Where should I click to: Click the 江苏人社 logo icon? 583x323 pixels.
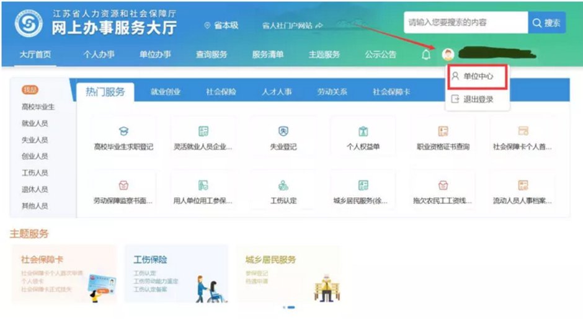[29, 24]
